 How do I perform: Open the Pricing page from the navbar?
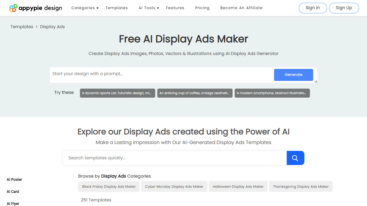202,8
